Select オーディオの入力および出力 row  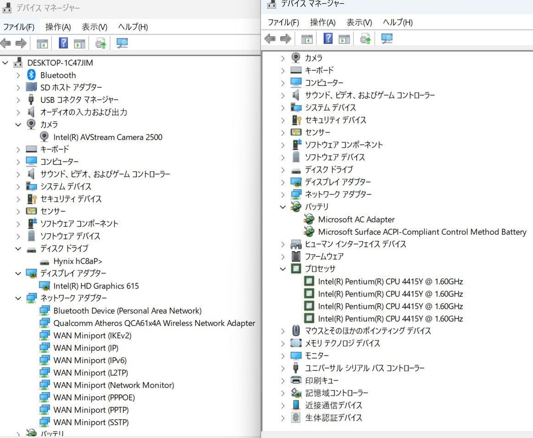pyautogui.click(x=83, y=112)
